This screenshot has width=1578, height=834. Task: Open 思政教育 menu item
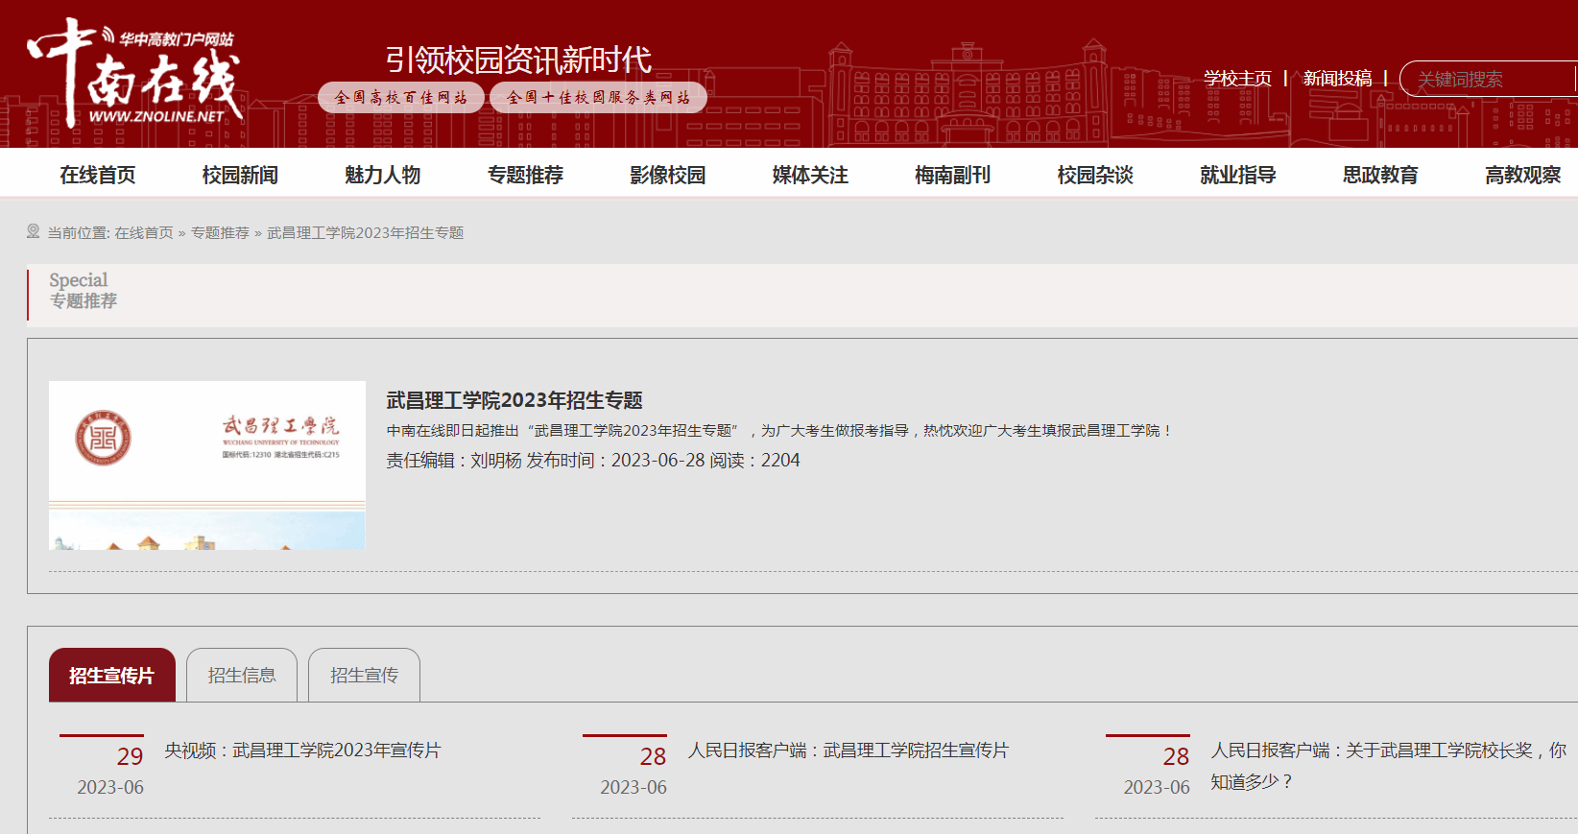1380,175
